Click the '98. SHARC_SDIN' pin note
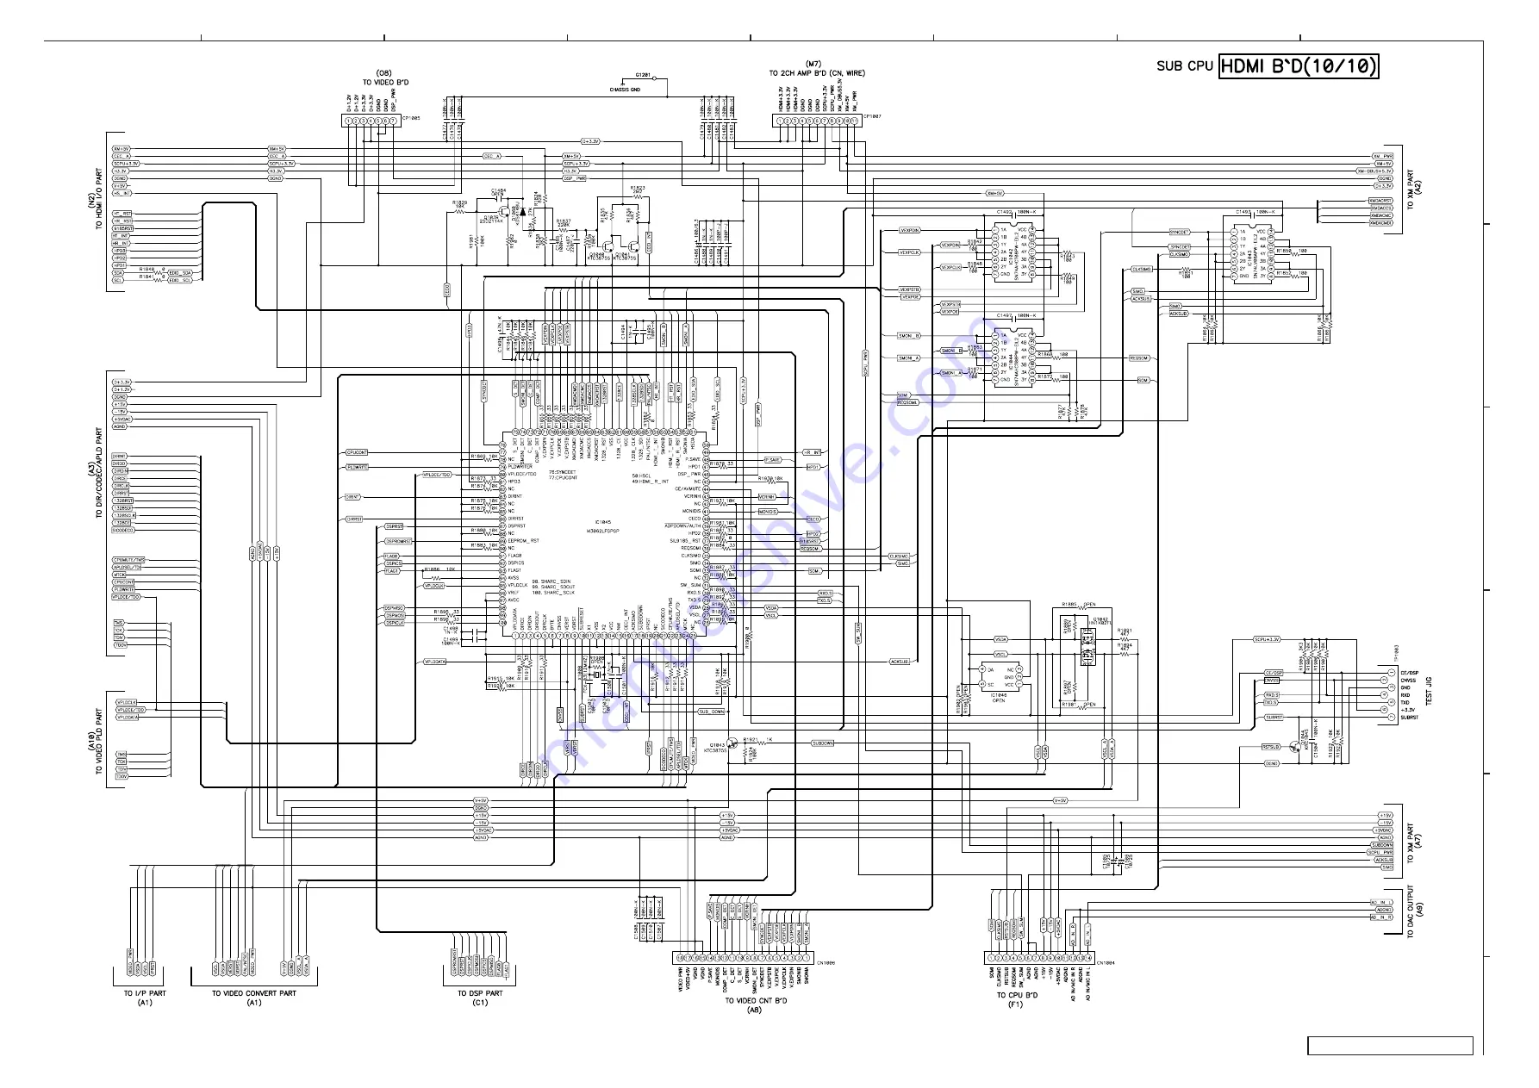Screen dimensions: 1539x1088 [x=553, y=581]
